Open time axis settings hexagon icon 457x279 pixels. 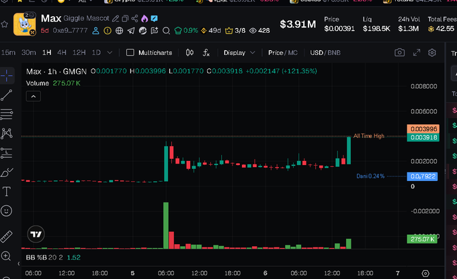click(x=425, y=274)
